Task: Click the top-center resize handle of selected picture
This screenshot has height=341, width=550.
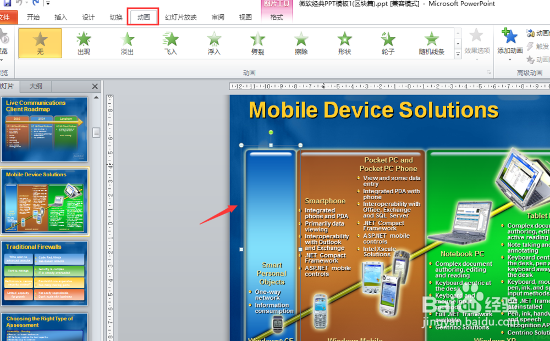Action: (x=271, y=145)
